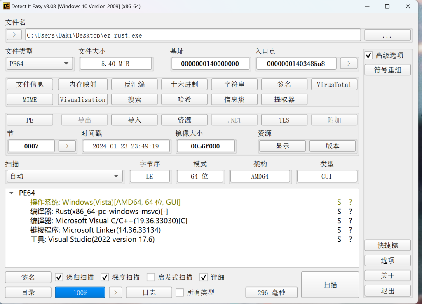Click the browse '...' file button
This screenshot has width=422, height=304.
387,35
